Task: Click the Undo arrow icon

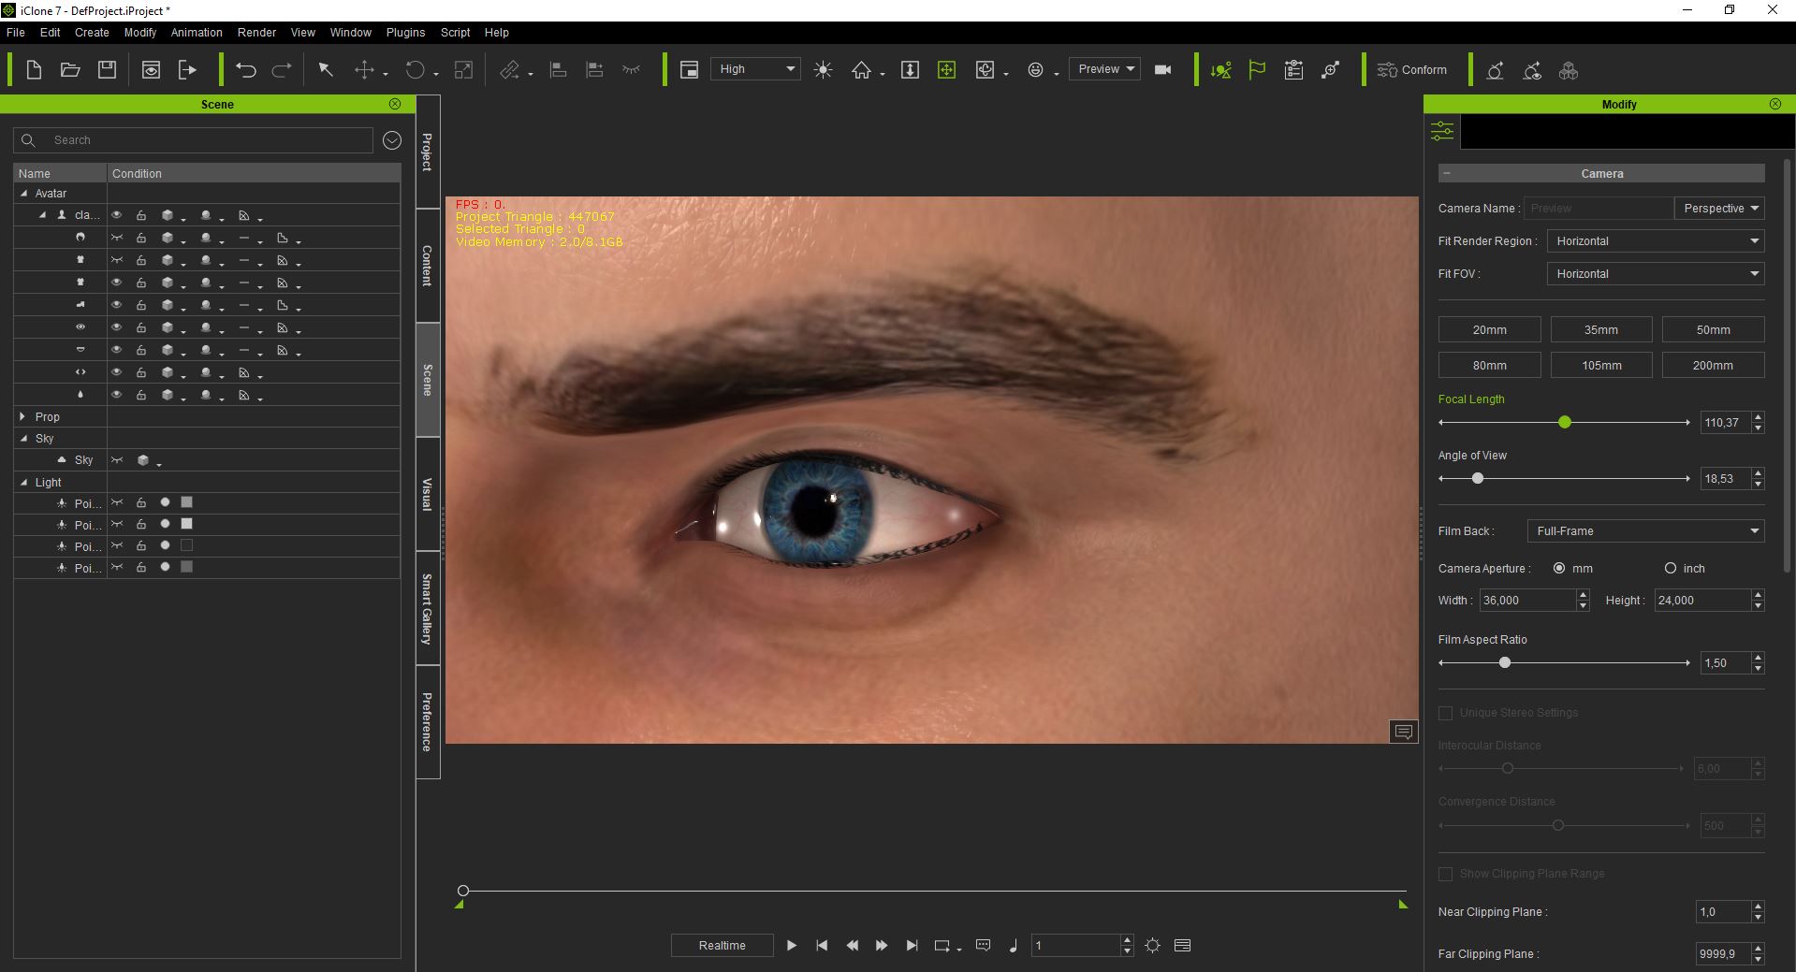Action: click(x=245, y=70)
